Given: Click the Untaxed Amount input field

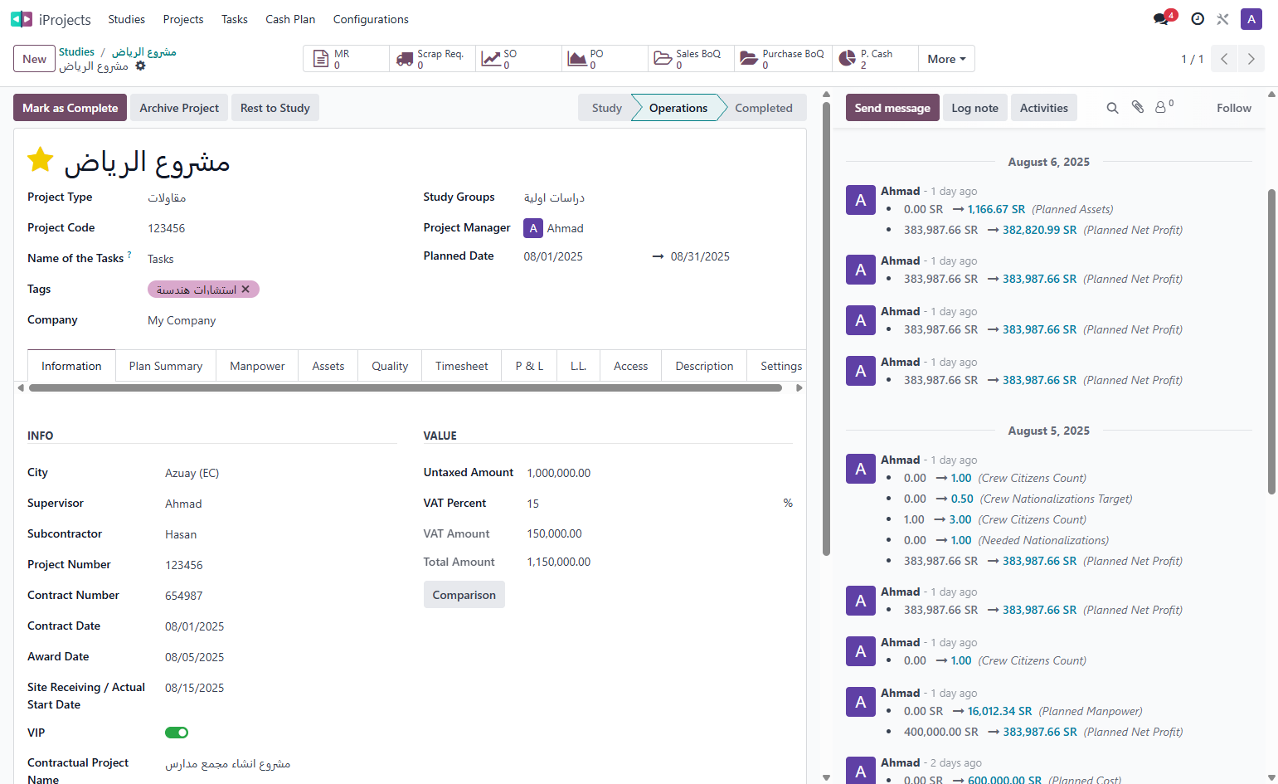Looking at the screenshot, I should click(659, 473).
